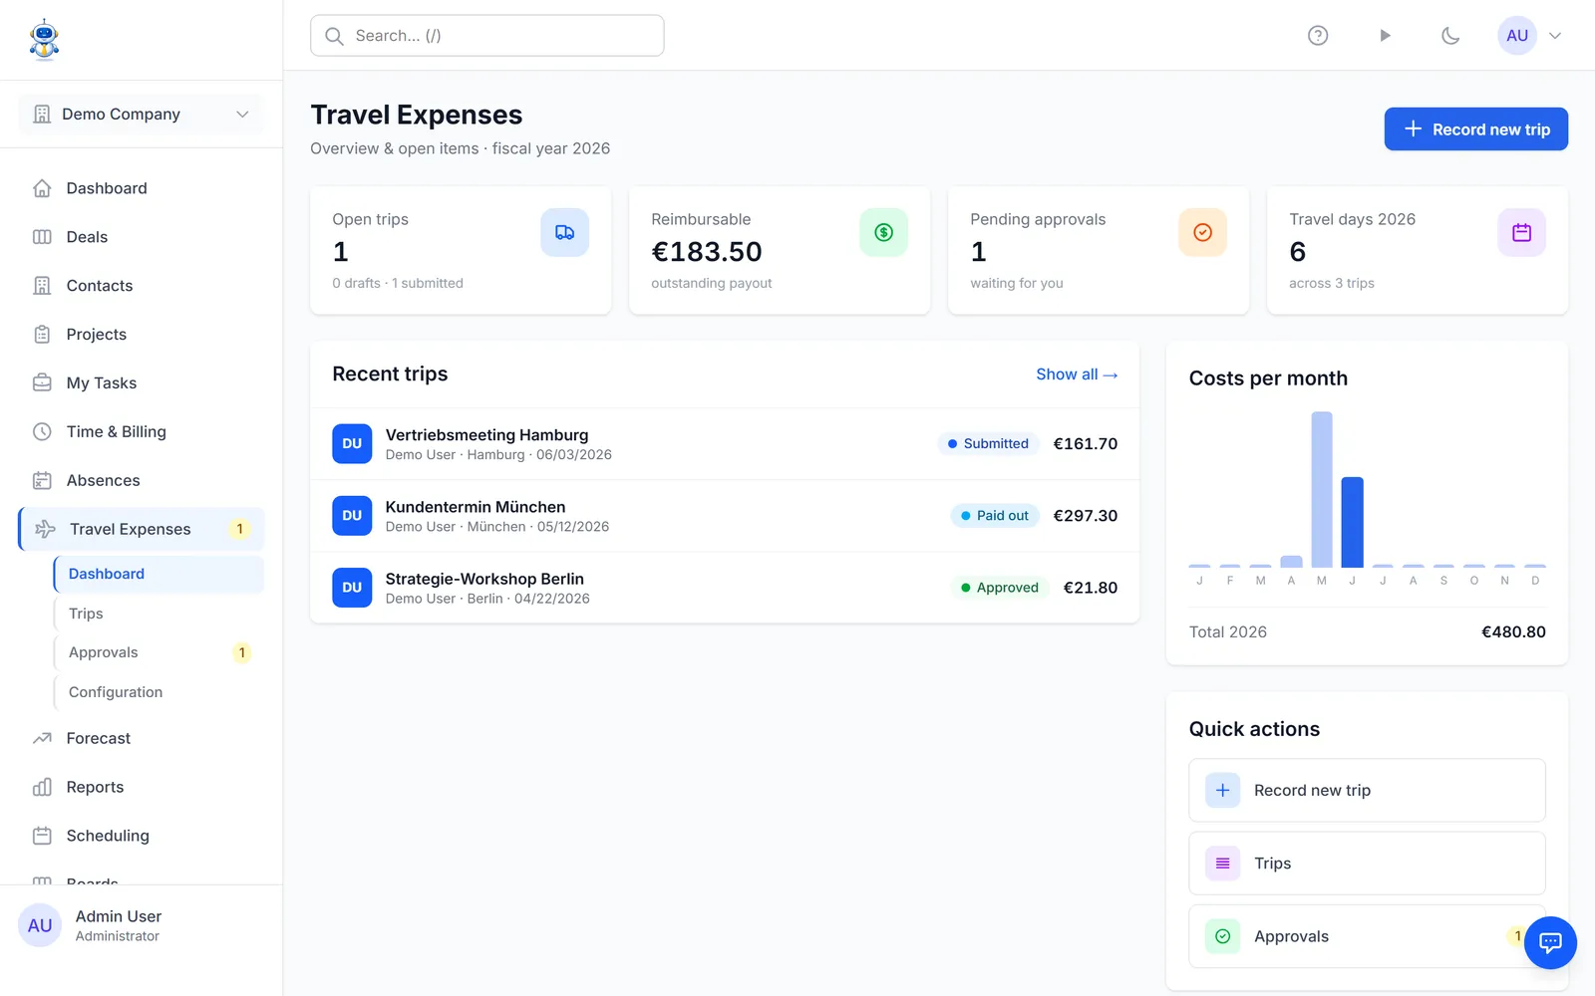Viewport: 1595px width, 996px height.
Task: Click the Record new trip quick action
Action: tap(1367, 791)
